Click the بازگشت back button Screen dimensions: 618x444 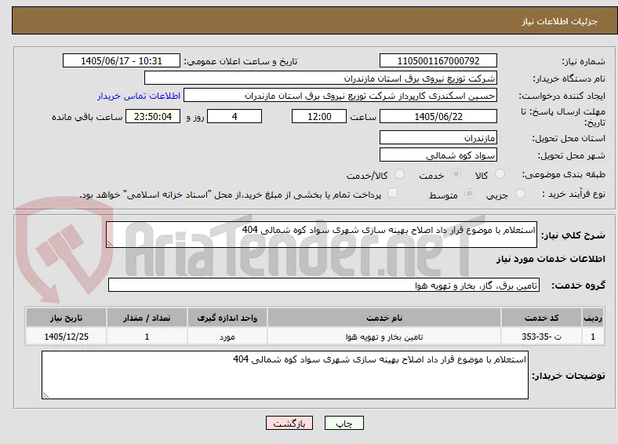click(289, 423)
